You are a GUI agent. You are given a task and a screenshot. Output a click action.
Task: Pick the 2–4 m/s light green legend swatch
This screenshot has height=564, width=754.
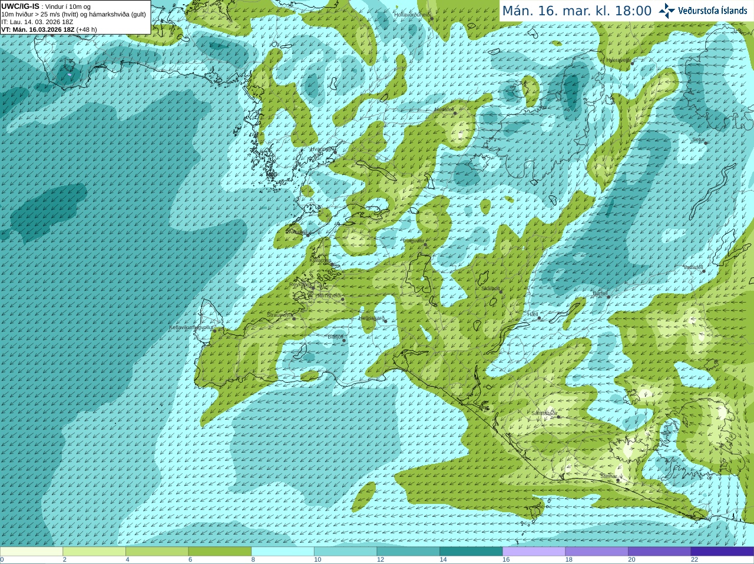tap(94, 552)
